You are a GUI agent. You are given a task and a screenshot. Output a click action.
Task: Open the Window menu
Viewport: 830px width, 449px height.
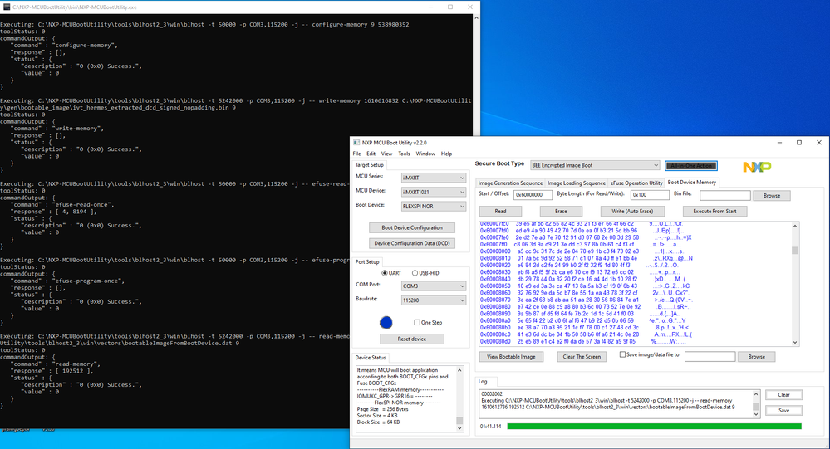(425, 154)
